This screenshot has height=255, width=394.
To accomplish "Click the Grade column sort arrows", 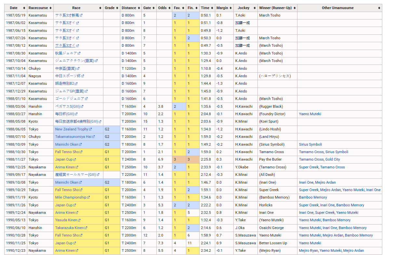I will point(117,8).
